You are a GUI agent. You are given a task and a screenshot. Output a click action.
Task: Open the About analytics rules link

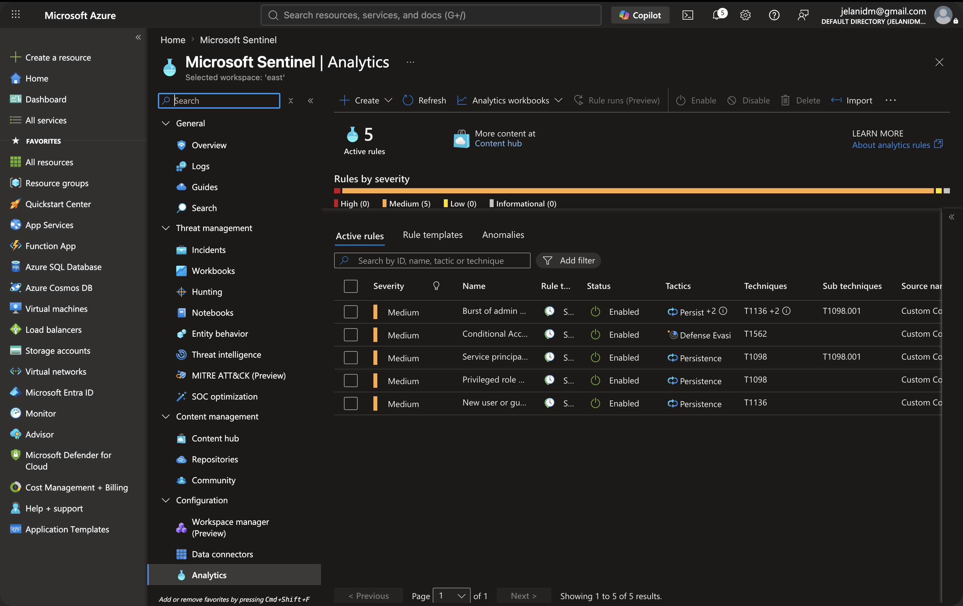897,145
